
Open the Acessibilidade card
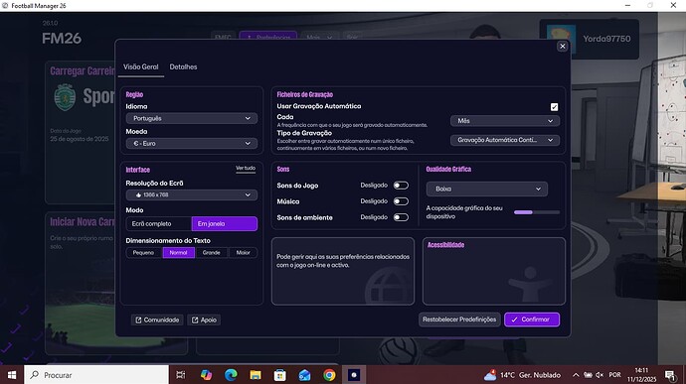(494, 271)
